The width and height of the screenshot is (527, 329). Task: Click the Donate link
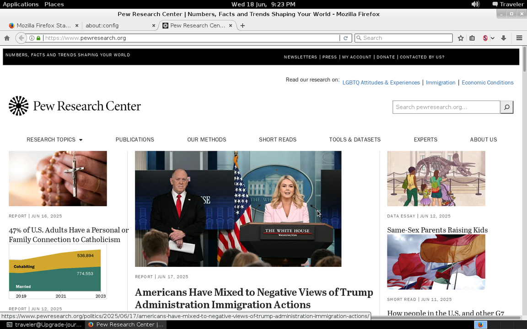coord(386,57)
